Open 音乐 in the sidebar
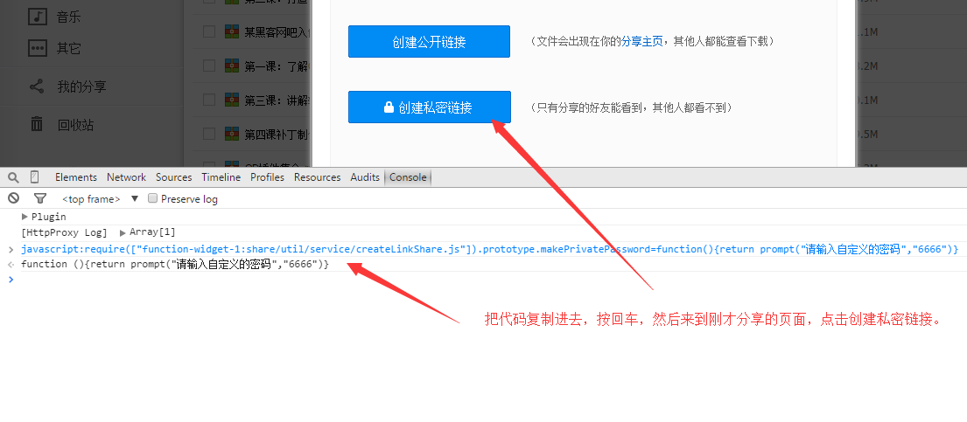 pos(68,17)
